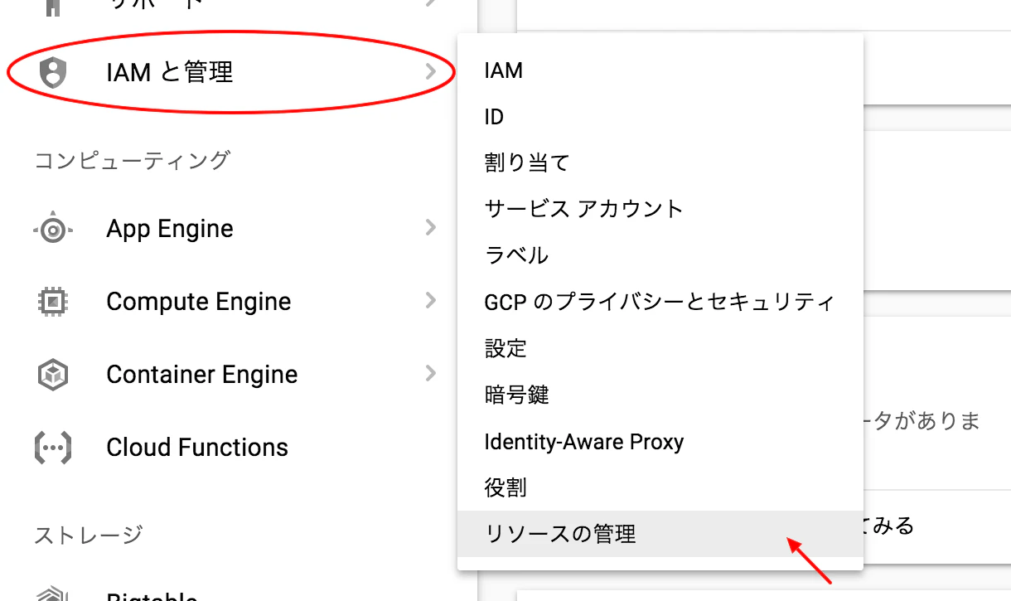
Task: Select ラベル in the IAM submenu
Action: 514,255
